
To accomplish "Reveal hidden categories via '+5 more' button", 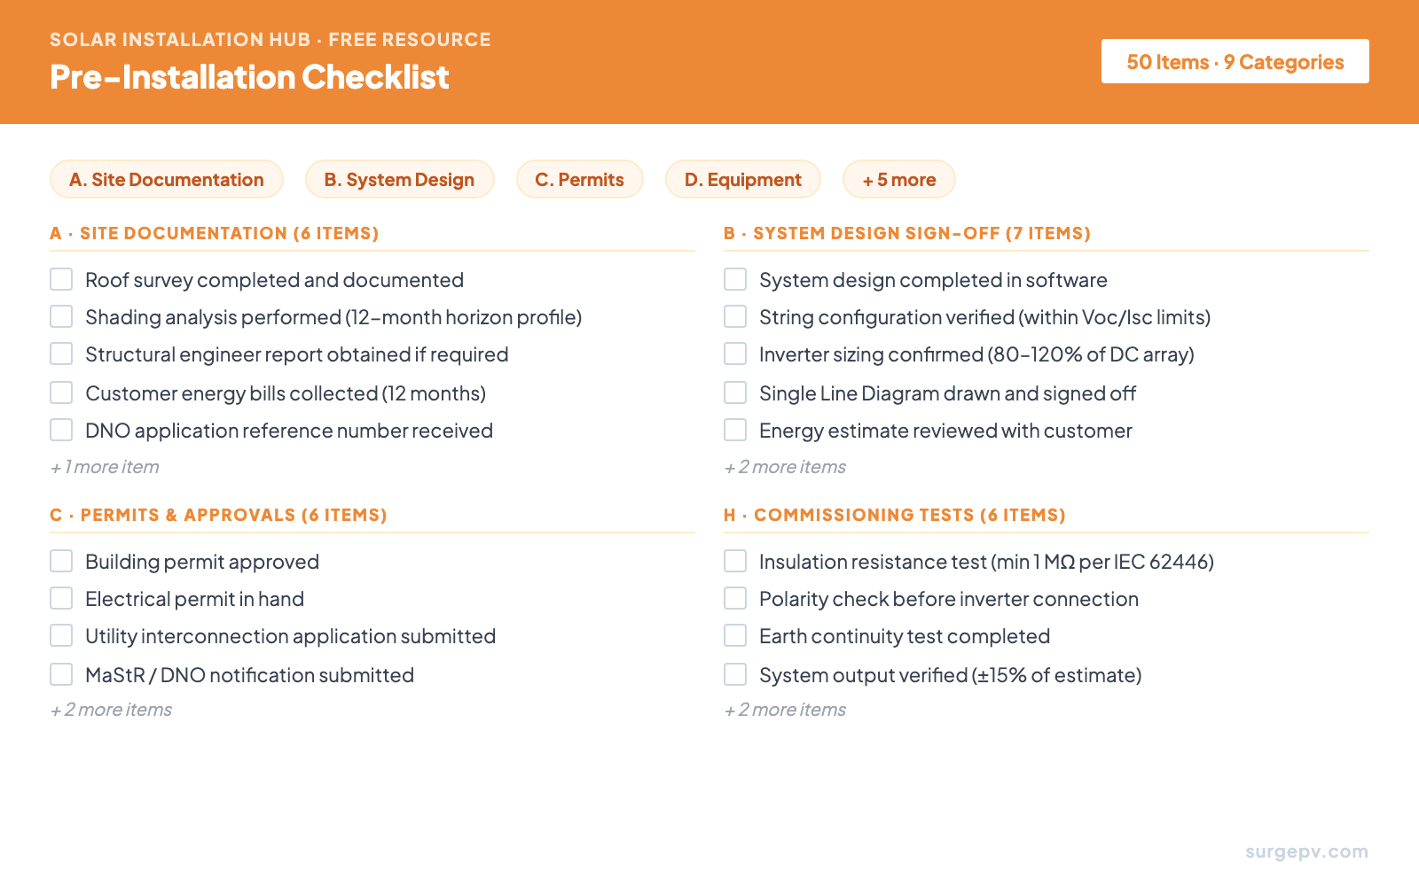I will tap(898, 179).
